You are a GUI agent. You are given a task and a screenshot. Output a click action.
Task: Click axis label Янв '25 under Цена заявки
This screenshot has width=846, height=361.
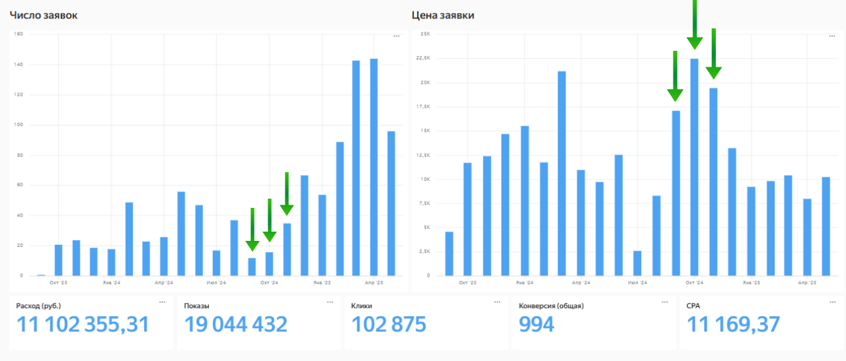click(x=751, y=282)
